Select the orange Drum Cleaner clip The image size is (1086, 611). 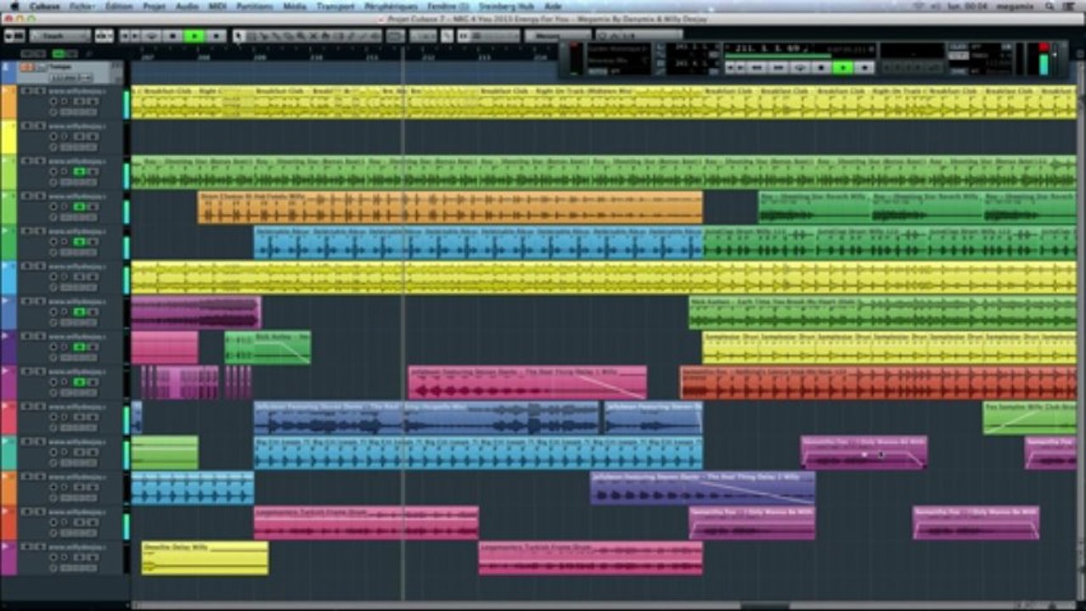(450, 208)
